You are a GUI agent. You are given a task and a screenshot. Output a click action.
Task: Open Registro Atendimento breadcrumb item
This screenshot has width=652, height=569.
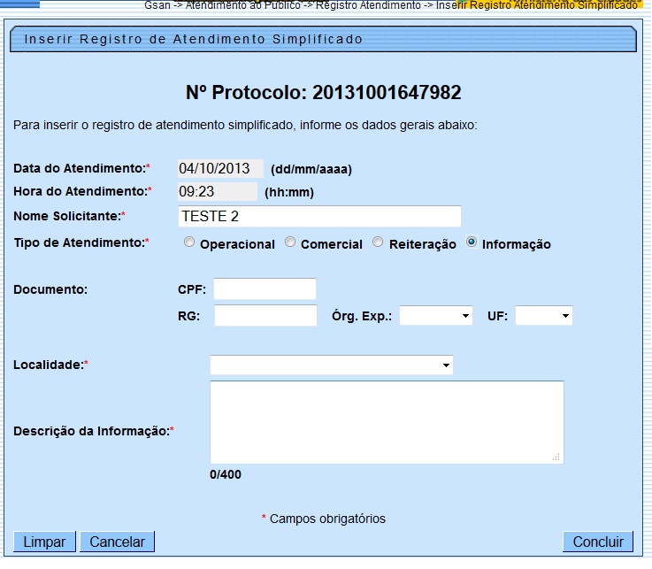tap(368, 5)
